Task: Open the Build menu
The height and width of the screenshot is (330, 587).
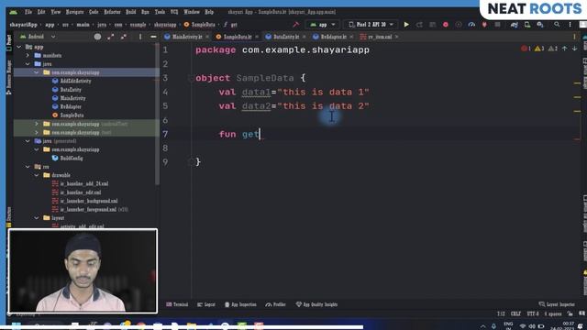Action: click(130, 12)
